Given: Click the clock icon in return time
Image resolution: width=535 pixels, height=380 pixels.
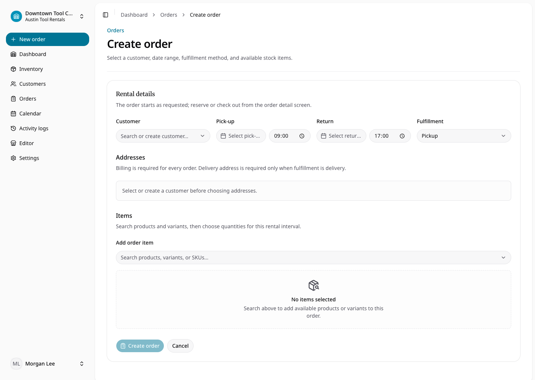Looking at the screenshot, I should (x=402, y=136).
